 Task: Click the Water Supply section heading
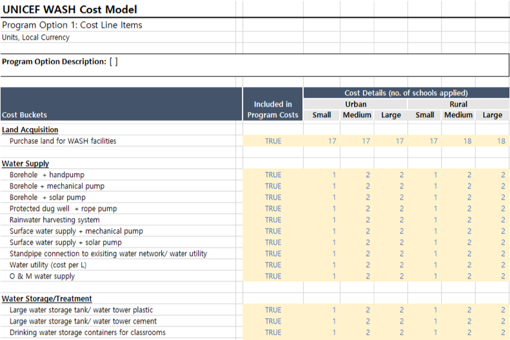pyautogui.click(x=26, y=164)
